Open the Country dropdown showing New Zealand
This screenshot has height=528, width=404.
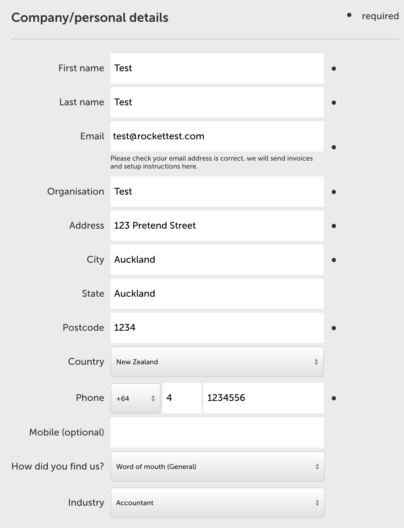click(x=217, y=362)
